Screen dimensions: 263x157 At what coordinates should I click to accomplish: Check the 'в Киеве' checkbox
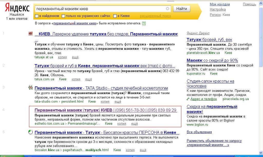(115, 16)
